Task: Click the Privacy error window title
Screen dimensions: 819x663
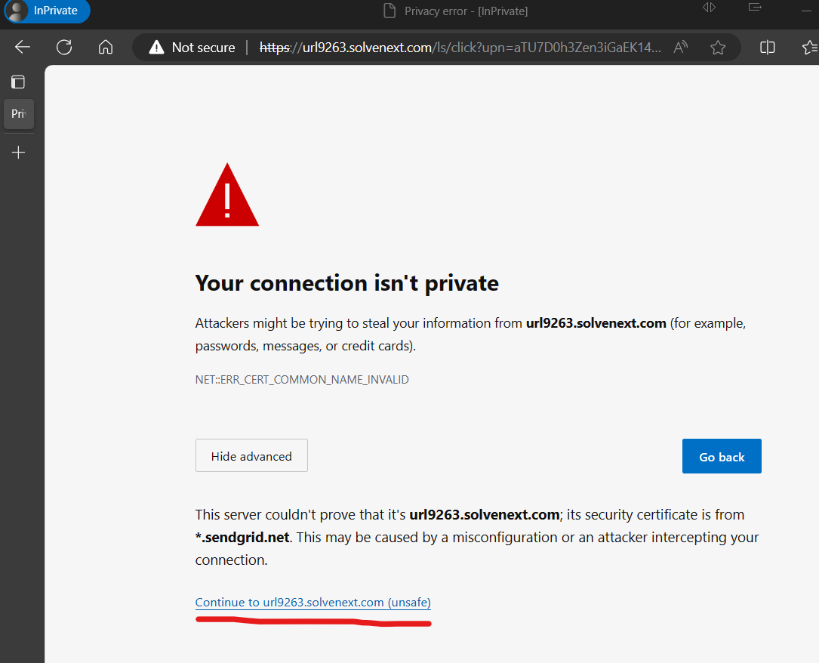Action: [x=466, y=11]
